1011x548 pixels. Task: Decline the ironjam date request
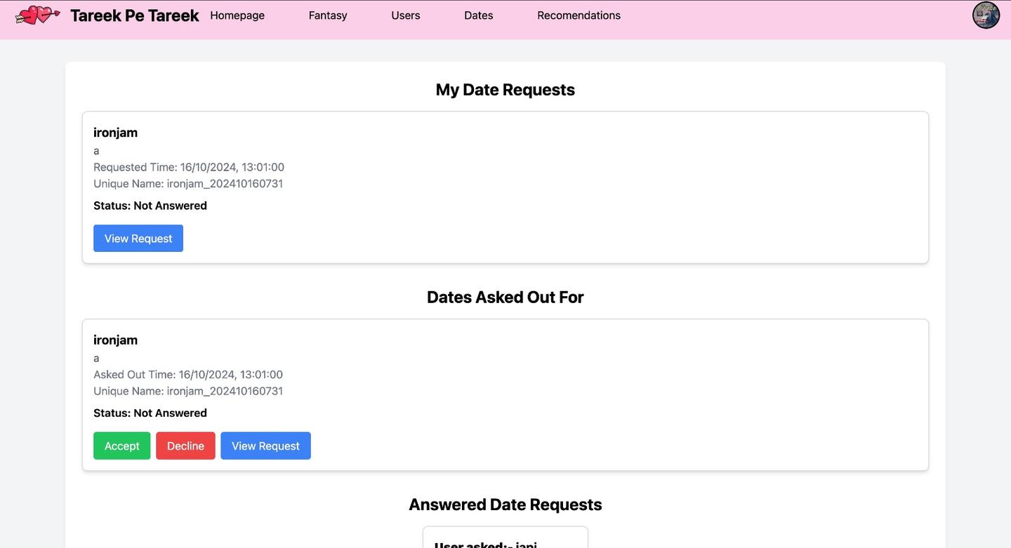[x=185, y=446]
